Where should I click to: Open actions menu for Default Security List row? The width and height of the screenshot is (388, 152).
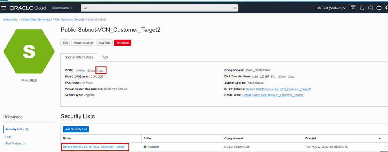tap(386, 147)
